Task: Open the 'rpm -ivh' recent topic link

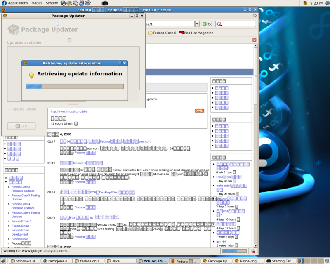Action: [221, 241]
